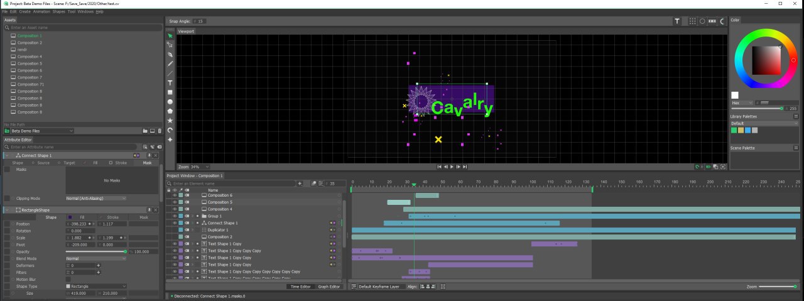Select the arrow Select tool
The image size is (804, 301).
click(x=170, y=36)
